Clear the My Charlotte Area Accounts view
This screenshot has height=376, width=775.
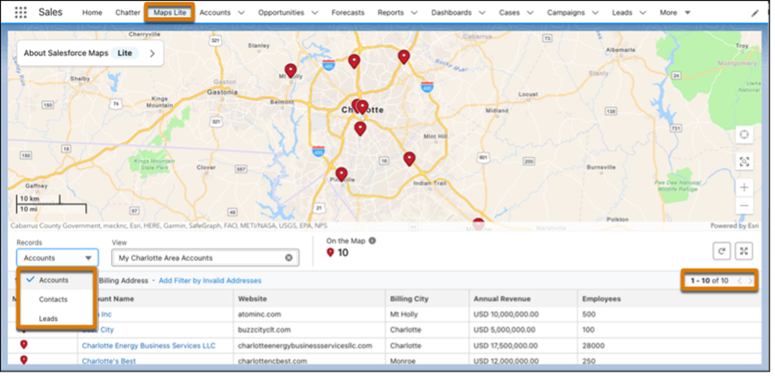[x=289, y=258]
